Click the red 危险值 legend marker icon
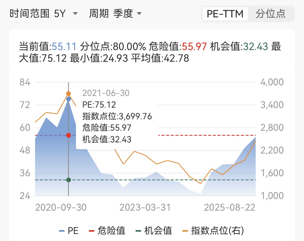 pyautogui.click(x=91, y=231)
